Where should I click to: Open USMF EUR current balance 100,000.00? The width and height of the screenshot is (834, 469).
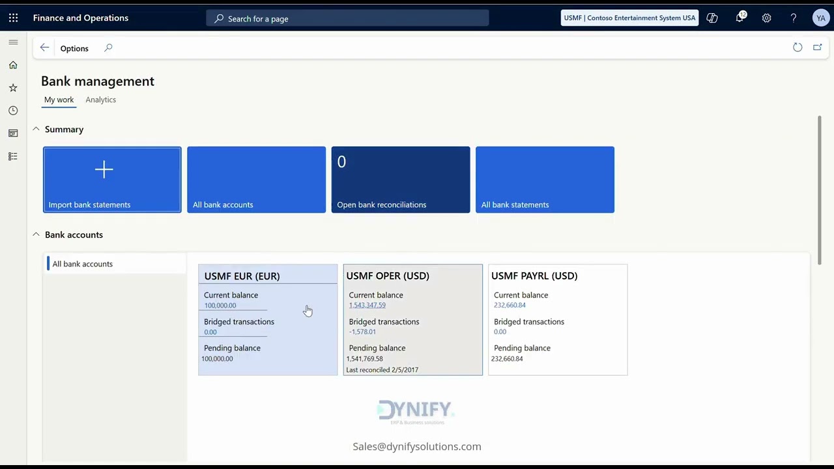click(220, 306)
